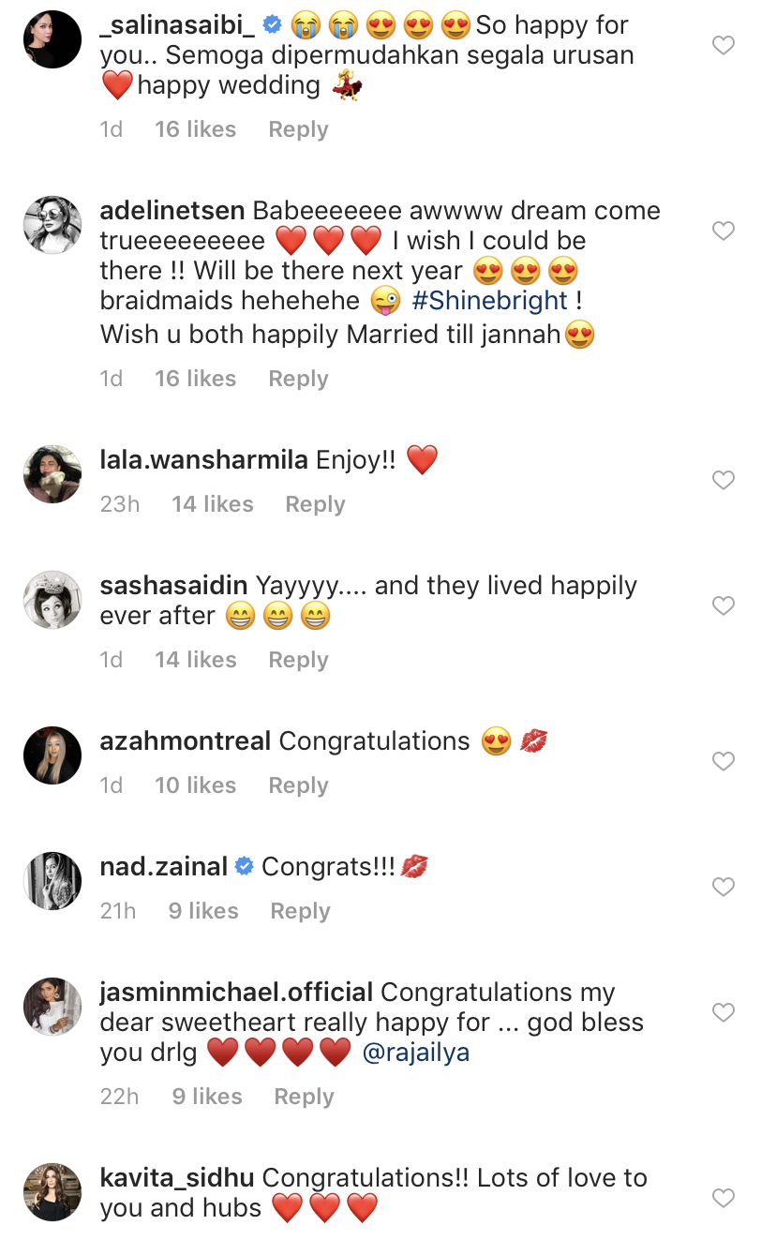
Task: Open the kavita_sidhu username profile
Action: tap(177, 1178)
